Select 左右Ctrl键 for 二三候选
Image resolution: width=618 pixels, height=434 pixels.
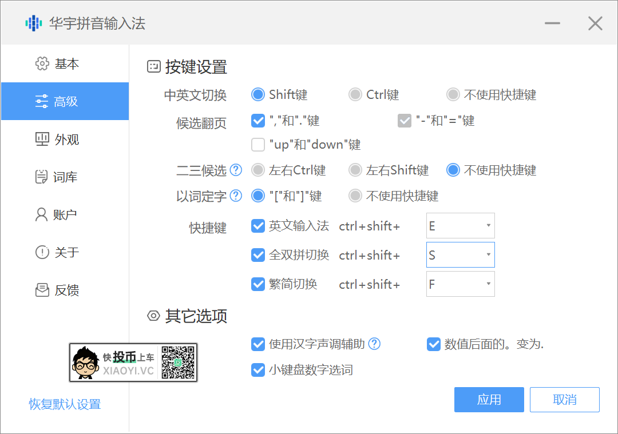[x=257, y=170]
